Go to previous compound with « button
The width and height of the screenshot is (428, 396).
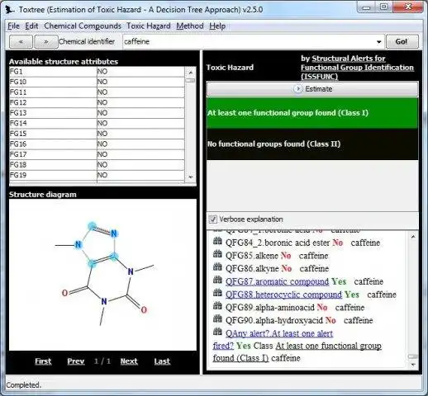pos(21,42)
